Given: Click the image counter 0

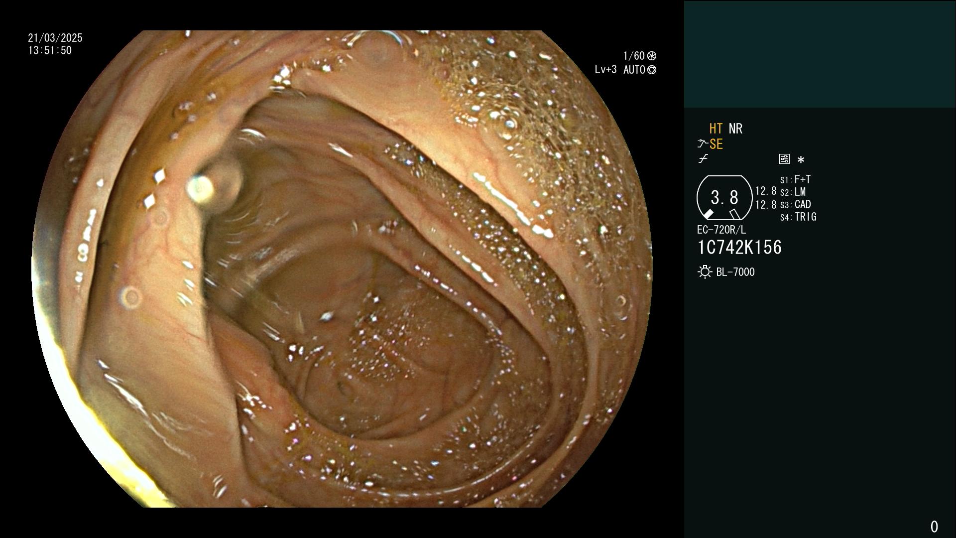Looking at the screenshot, I should coord(934,527).
